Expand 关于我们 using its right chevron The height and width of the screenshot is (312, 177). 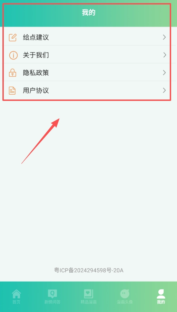coord(165,55)
